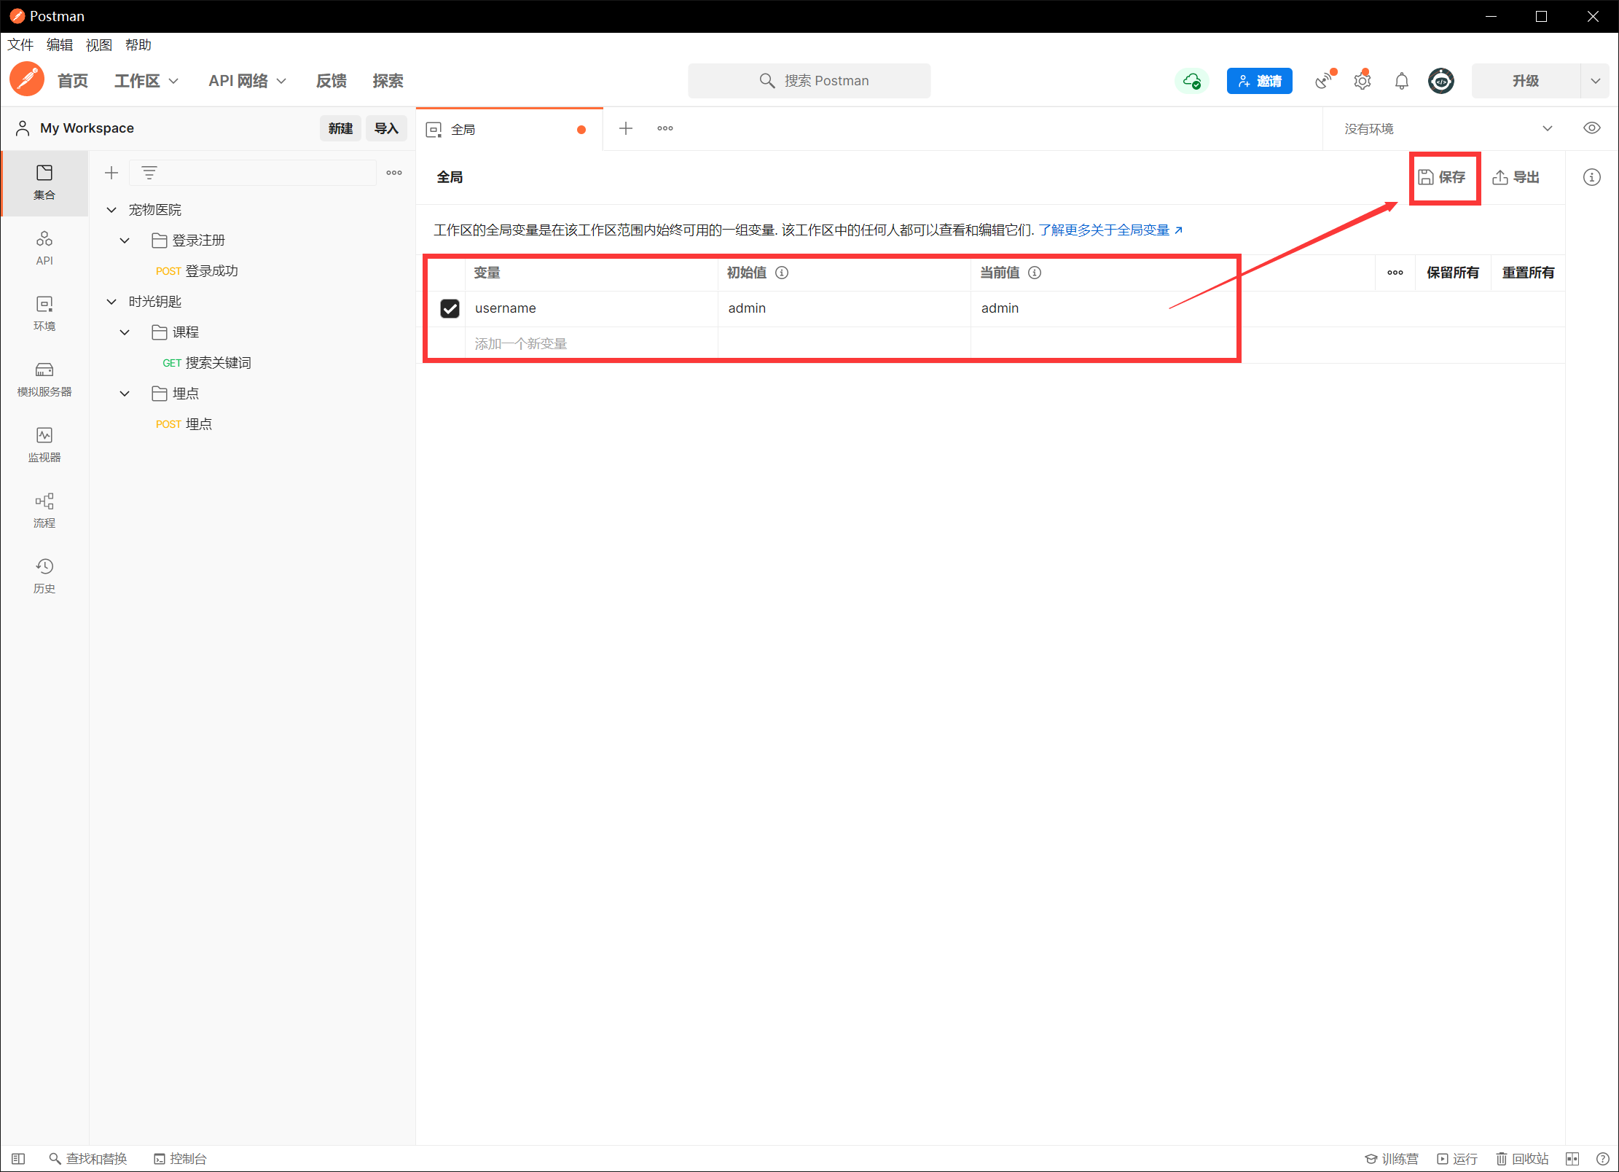Screen dimensions: 1619x1172
Task: Toggle the two-pane layout icon in status bar
Action: point(1572,1158)
